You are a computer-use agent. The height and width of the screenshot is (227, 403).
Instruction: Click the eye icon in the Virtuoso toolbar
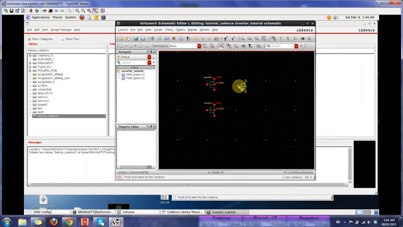tap(302, 38)
